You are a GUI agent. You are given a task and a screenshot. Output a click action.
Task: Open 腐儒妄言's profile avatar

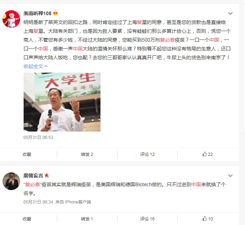coord(11,181)
